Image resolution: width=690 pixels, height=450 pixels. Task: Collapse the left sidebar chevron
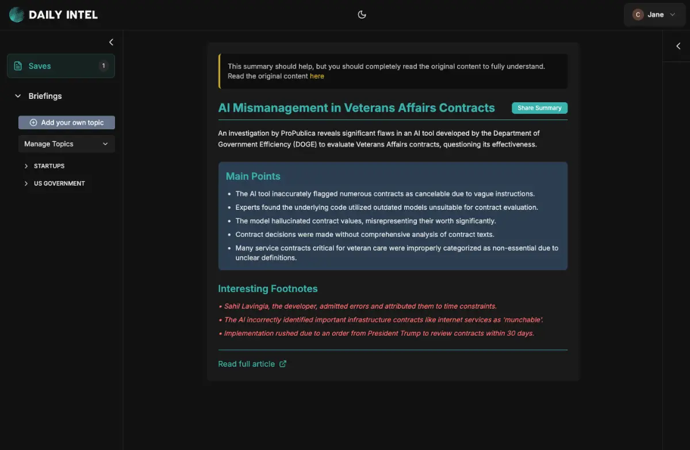point(111,42)
